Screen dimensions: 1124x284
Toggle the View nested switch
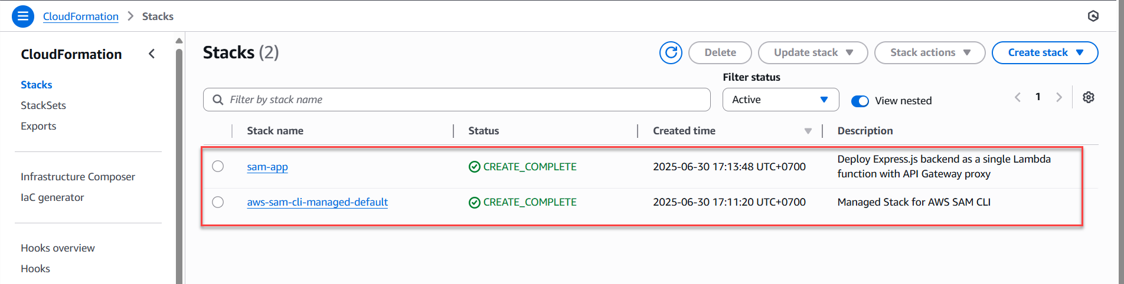click(x=860, y=101)
